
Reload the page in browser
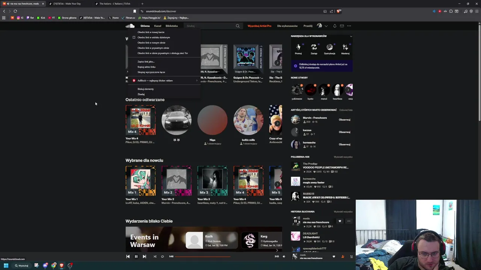[x=15, y=11]
